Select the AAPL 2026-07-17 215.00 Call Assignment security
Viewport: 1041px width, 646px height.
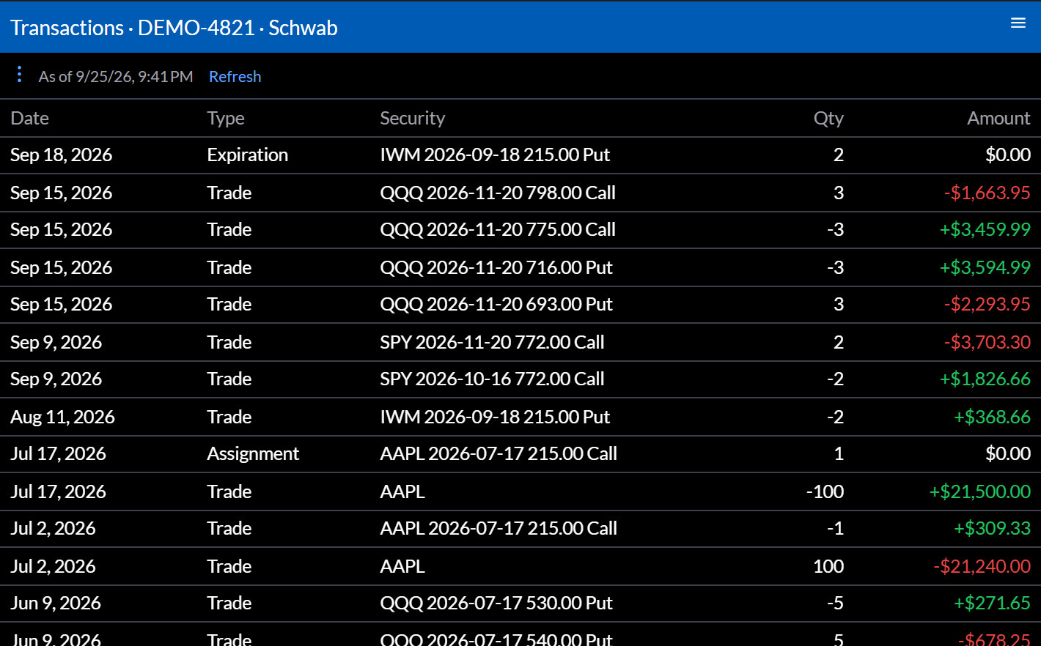pyautogui.click(x=499, y=453)
